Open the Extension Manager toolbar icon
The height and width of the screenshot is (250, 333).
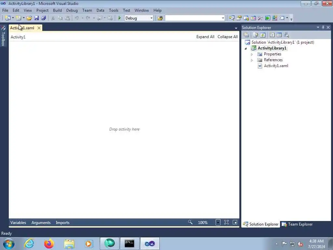tap(274, 18)
